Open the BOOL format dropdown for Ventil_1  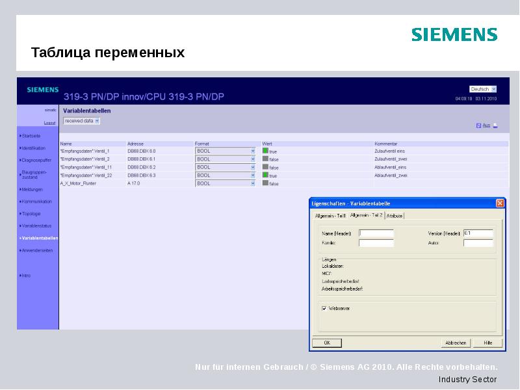(253, 151)
